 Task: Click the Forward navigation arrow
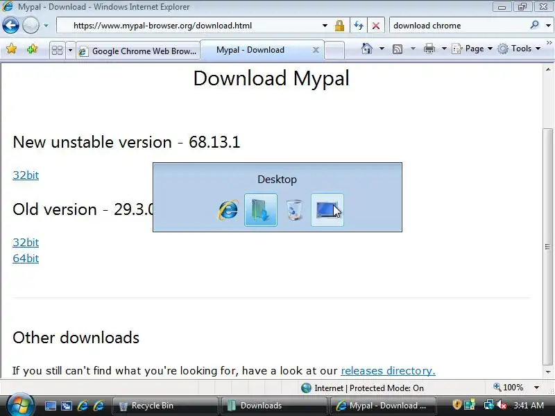pyautogui.click(x=31, y=26)
